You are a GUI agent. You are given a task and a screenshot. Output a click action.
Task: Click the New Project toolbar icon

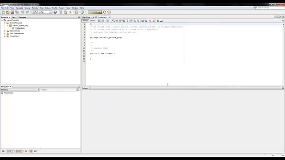pyautogui.click(x=8, y=12)
